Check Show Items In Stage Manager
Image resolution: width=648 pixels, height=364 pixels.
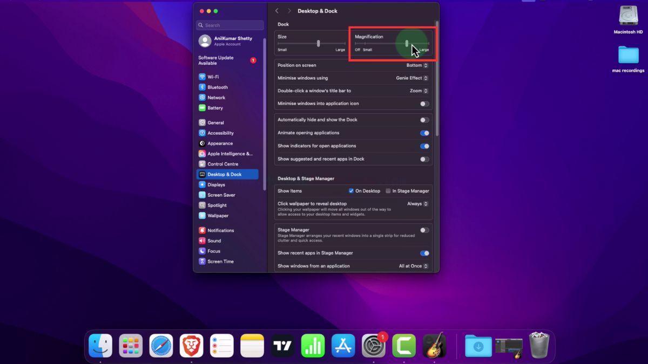point(388,191)
